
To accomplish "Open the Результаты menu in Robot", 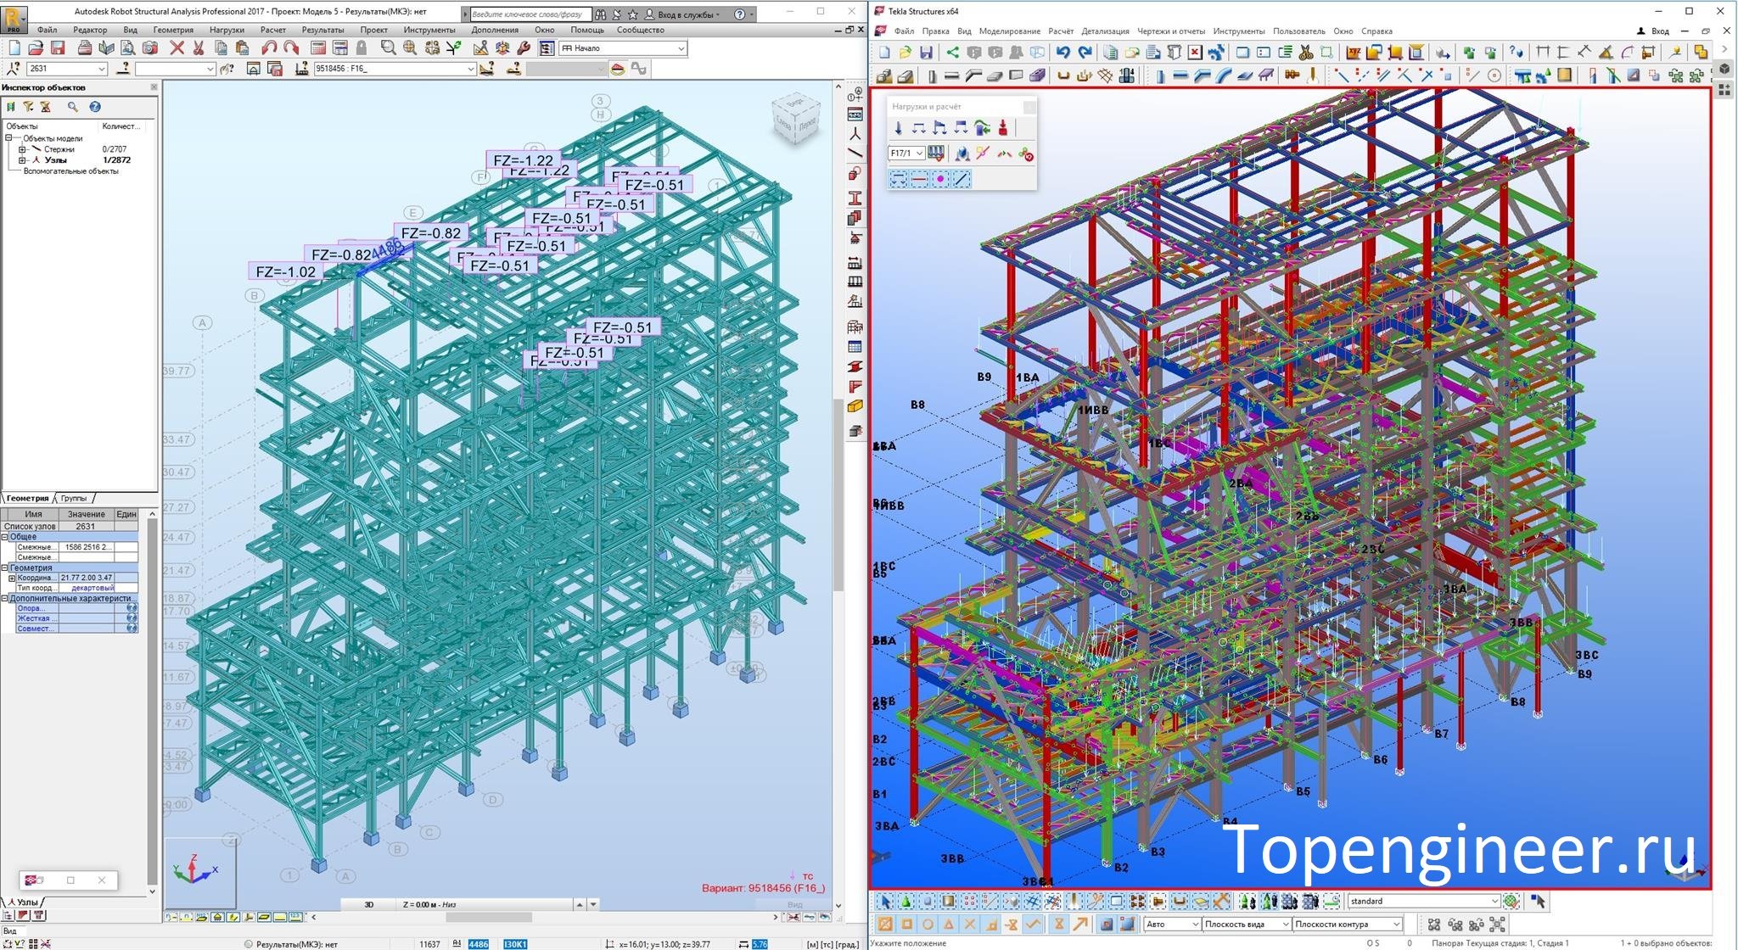I will pyautogui.click(x=322, y=30).
